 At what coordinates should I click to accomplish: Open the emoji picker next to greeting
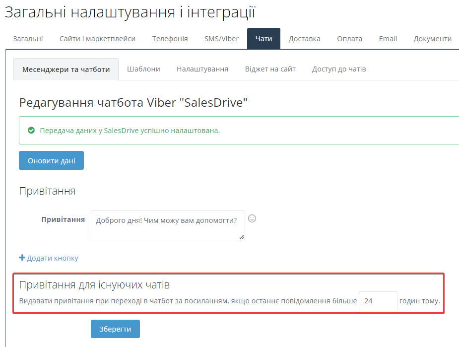point(252,218)
